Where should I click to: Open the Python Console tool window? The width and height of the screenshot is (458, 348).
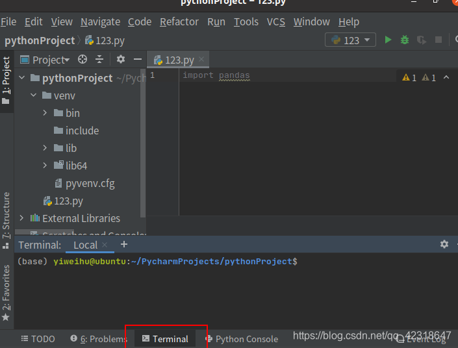click(x=242, y=339)
